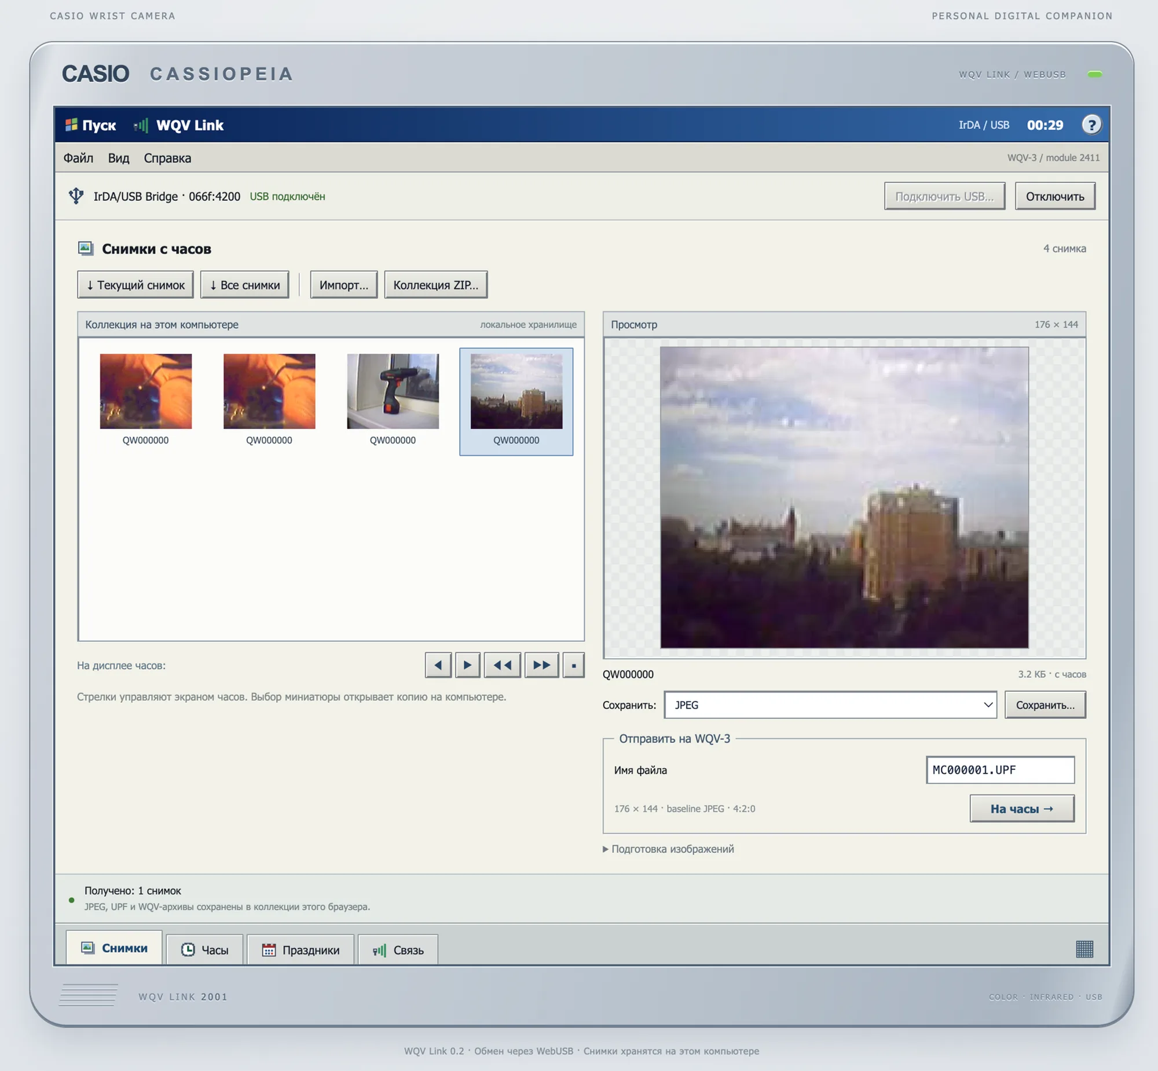Send image with На часы button
The height and width of the screenshot is (1071, 1158).
(1022, 809)
